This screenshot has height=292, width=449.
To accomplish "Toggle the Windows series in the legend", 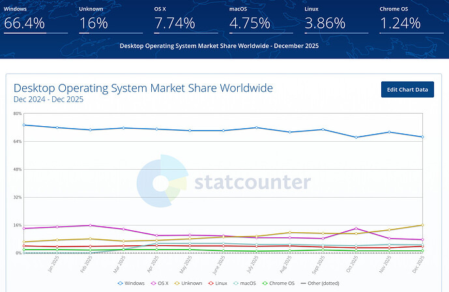I will 132,283.
